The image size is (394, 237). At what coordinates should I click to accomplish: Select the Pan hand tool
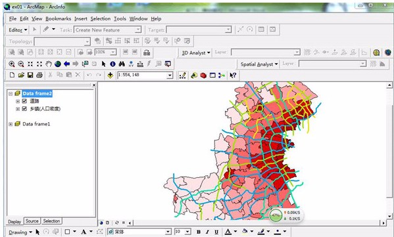(x=49, y=64)
